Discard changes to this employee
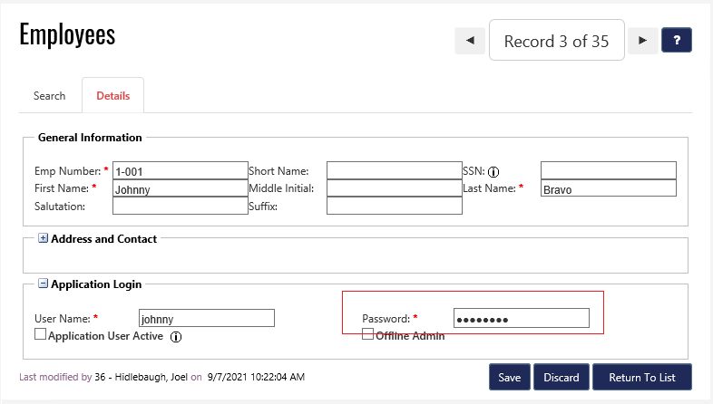The image size is (713, 404). pos(562,377)
